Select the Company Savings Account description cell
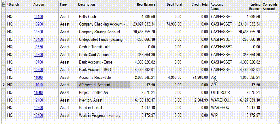 click(x=104, y=32)
